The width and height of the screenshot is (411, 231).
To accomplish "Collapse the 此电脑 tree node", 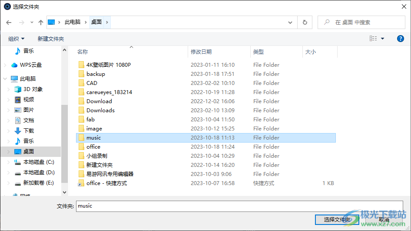I will pyautogui.click(x=5, y=78).
